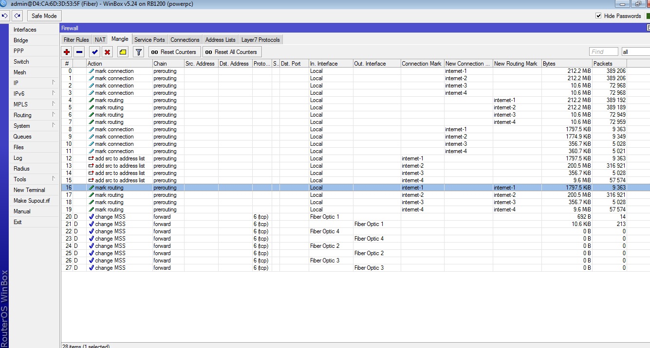Screen dimensions: 650x348
Task: Click the add src to address list icon in rule 15
Action: pyautogui.click(x=91, y=180)
